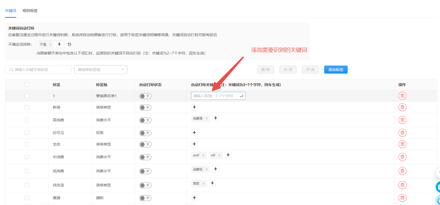Check the 全改 row checkbox
Viewport: 440px width, 205px height.
tap(27, 144)
